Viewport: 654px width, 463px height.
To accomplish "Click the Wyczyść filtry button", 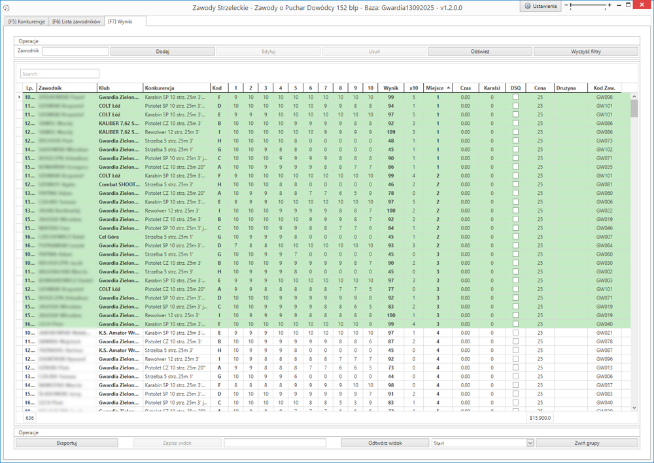I will (585, 51).
